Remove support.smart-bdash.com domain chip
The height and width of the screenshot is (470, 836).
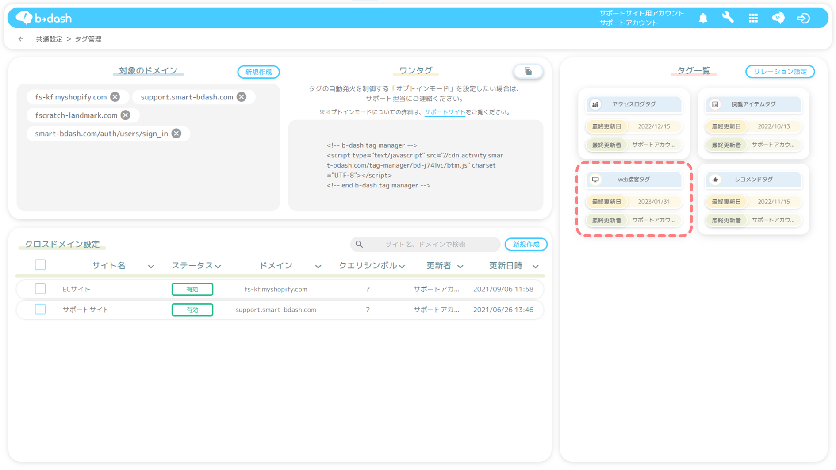[242, 97]
